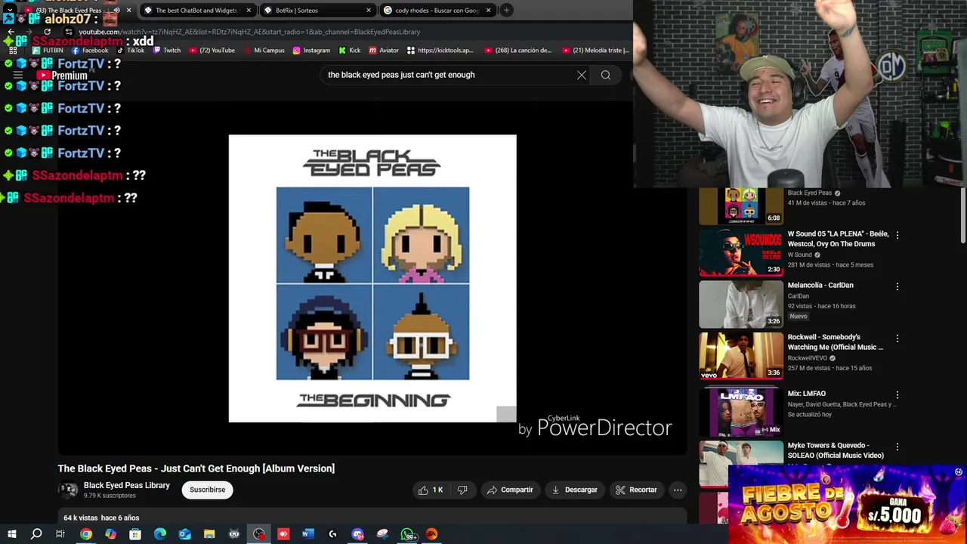Open the Mi Campus bookmark
The height and width of the screenshot is (544, 967).
pyautogui.click(x=264, y=51)
